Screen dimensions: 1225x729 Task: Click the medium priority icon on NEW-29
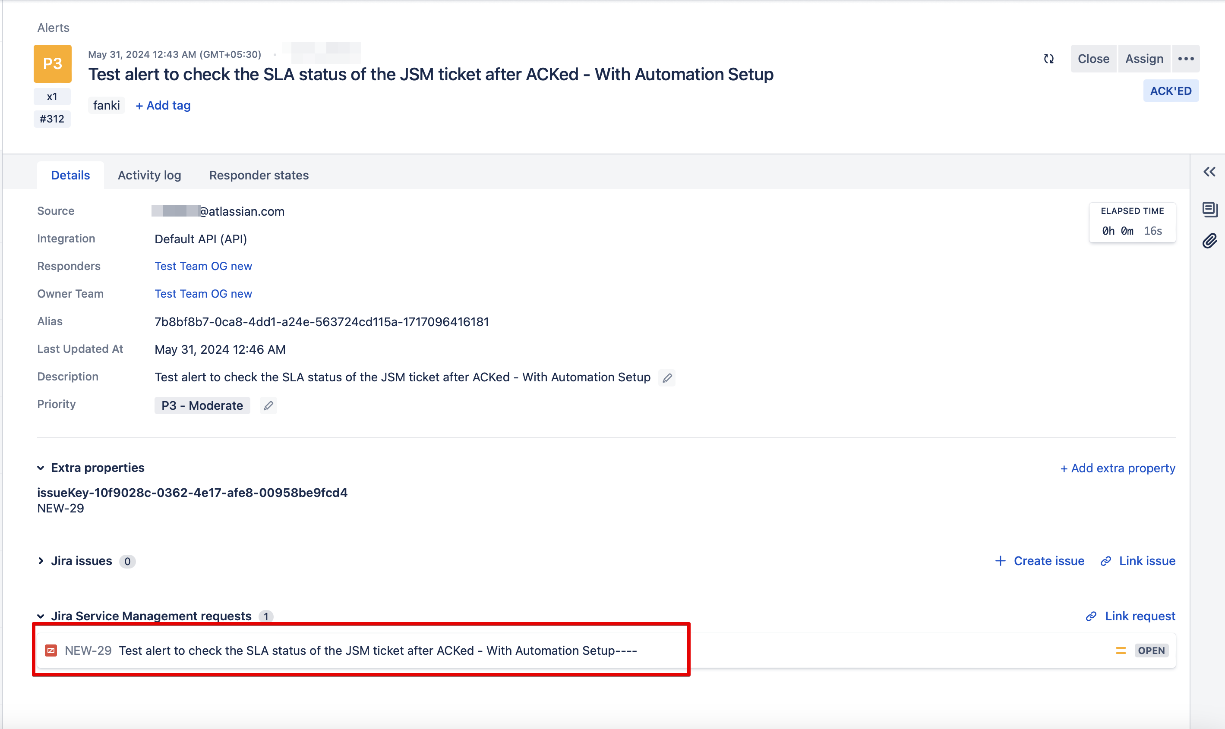[x=1121, y=650]
